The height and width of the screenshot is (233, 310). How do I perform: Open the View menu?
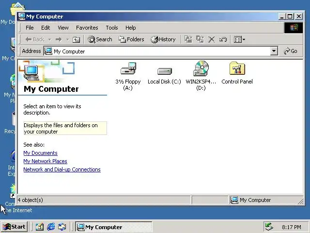[x=63, y=28]
